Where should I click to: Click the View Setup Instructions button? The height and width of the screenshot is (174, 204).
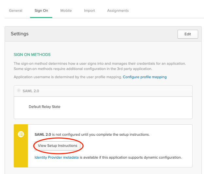[x=58, y=146]
